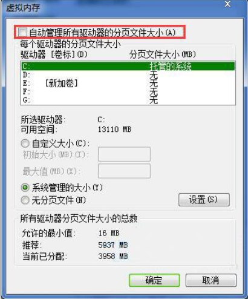248x299 pixels.
Task: Click the 初始大小(MB) input field
Action: [124, 154]
